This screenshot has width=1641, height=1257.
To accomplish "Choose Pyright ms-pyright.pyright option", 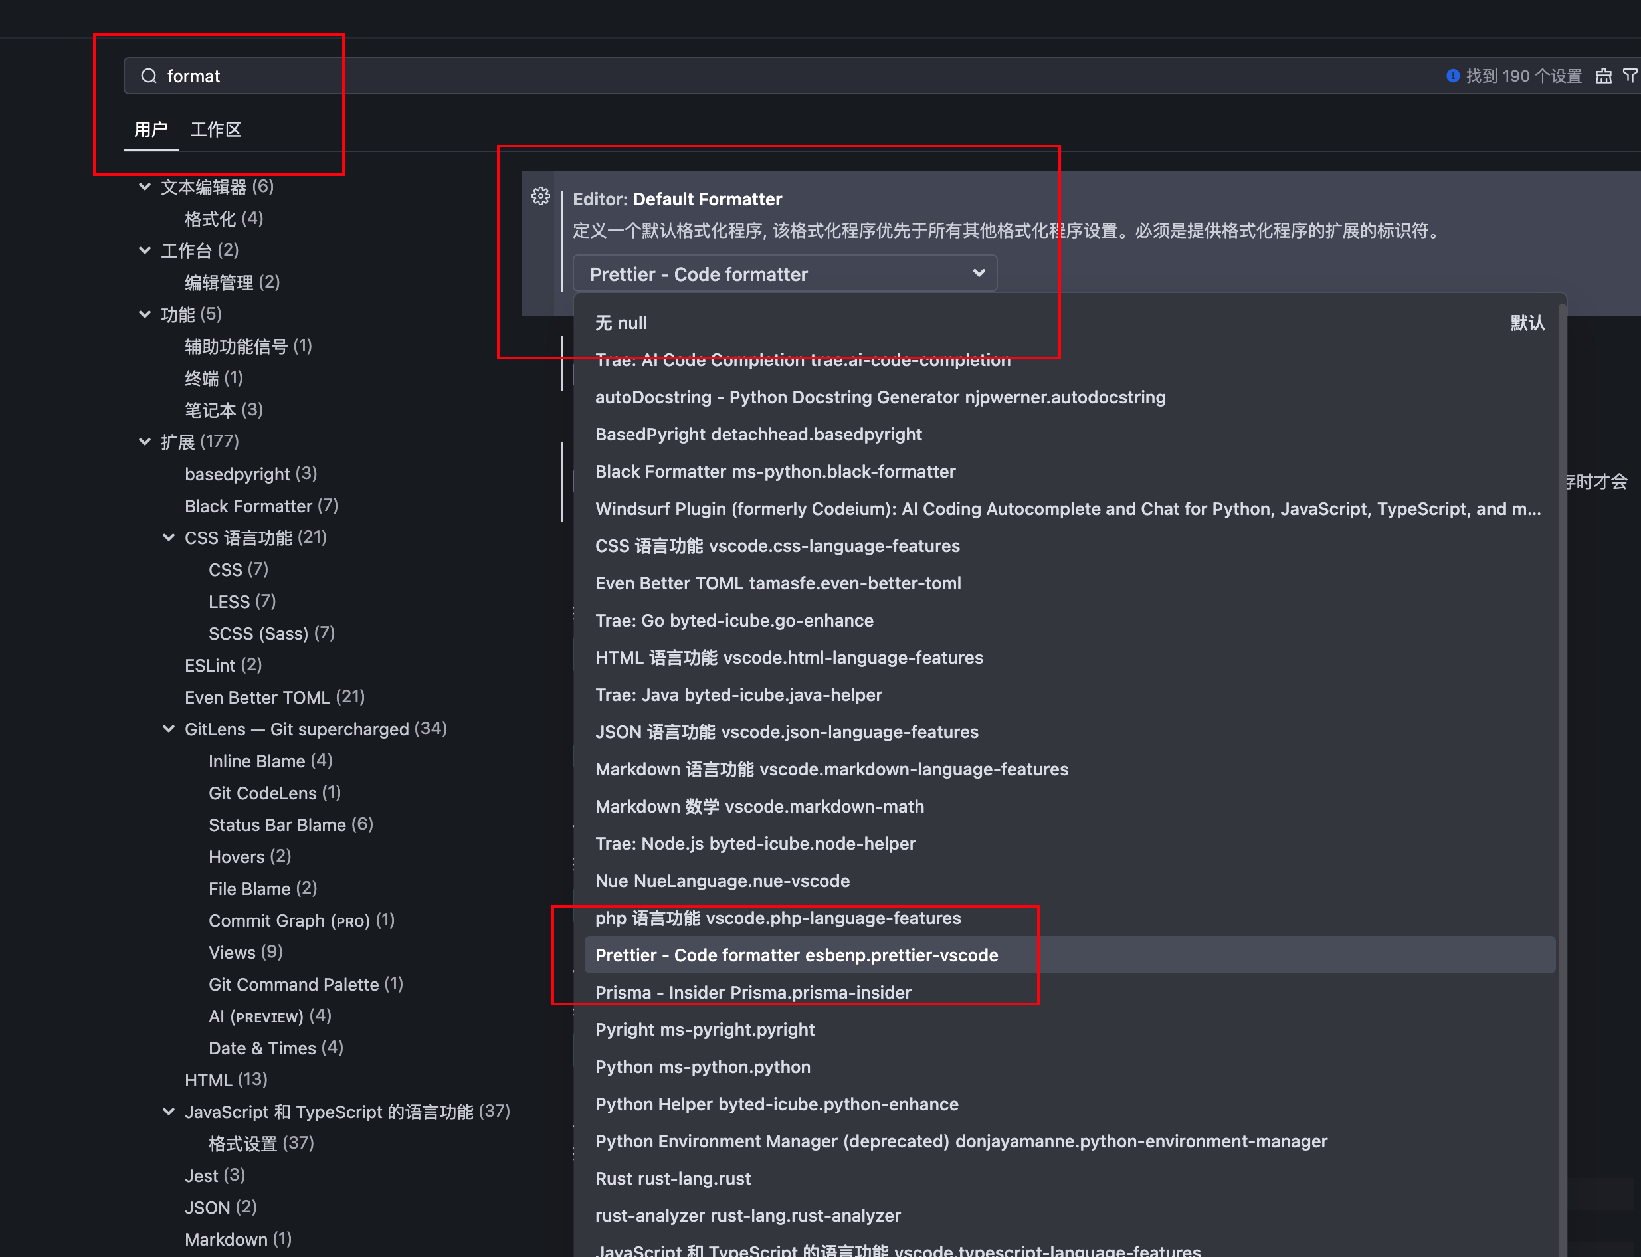I will point(1070,1030).
